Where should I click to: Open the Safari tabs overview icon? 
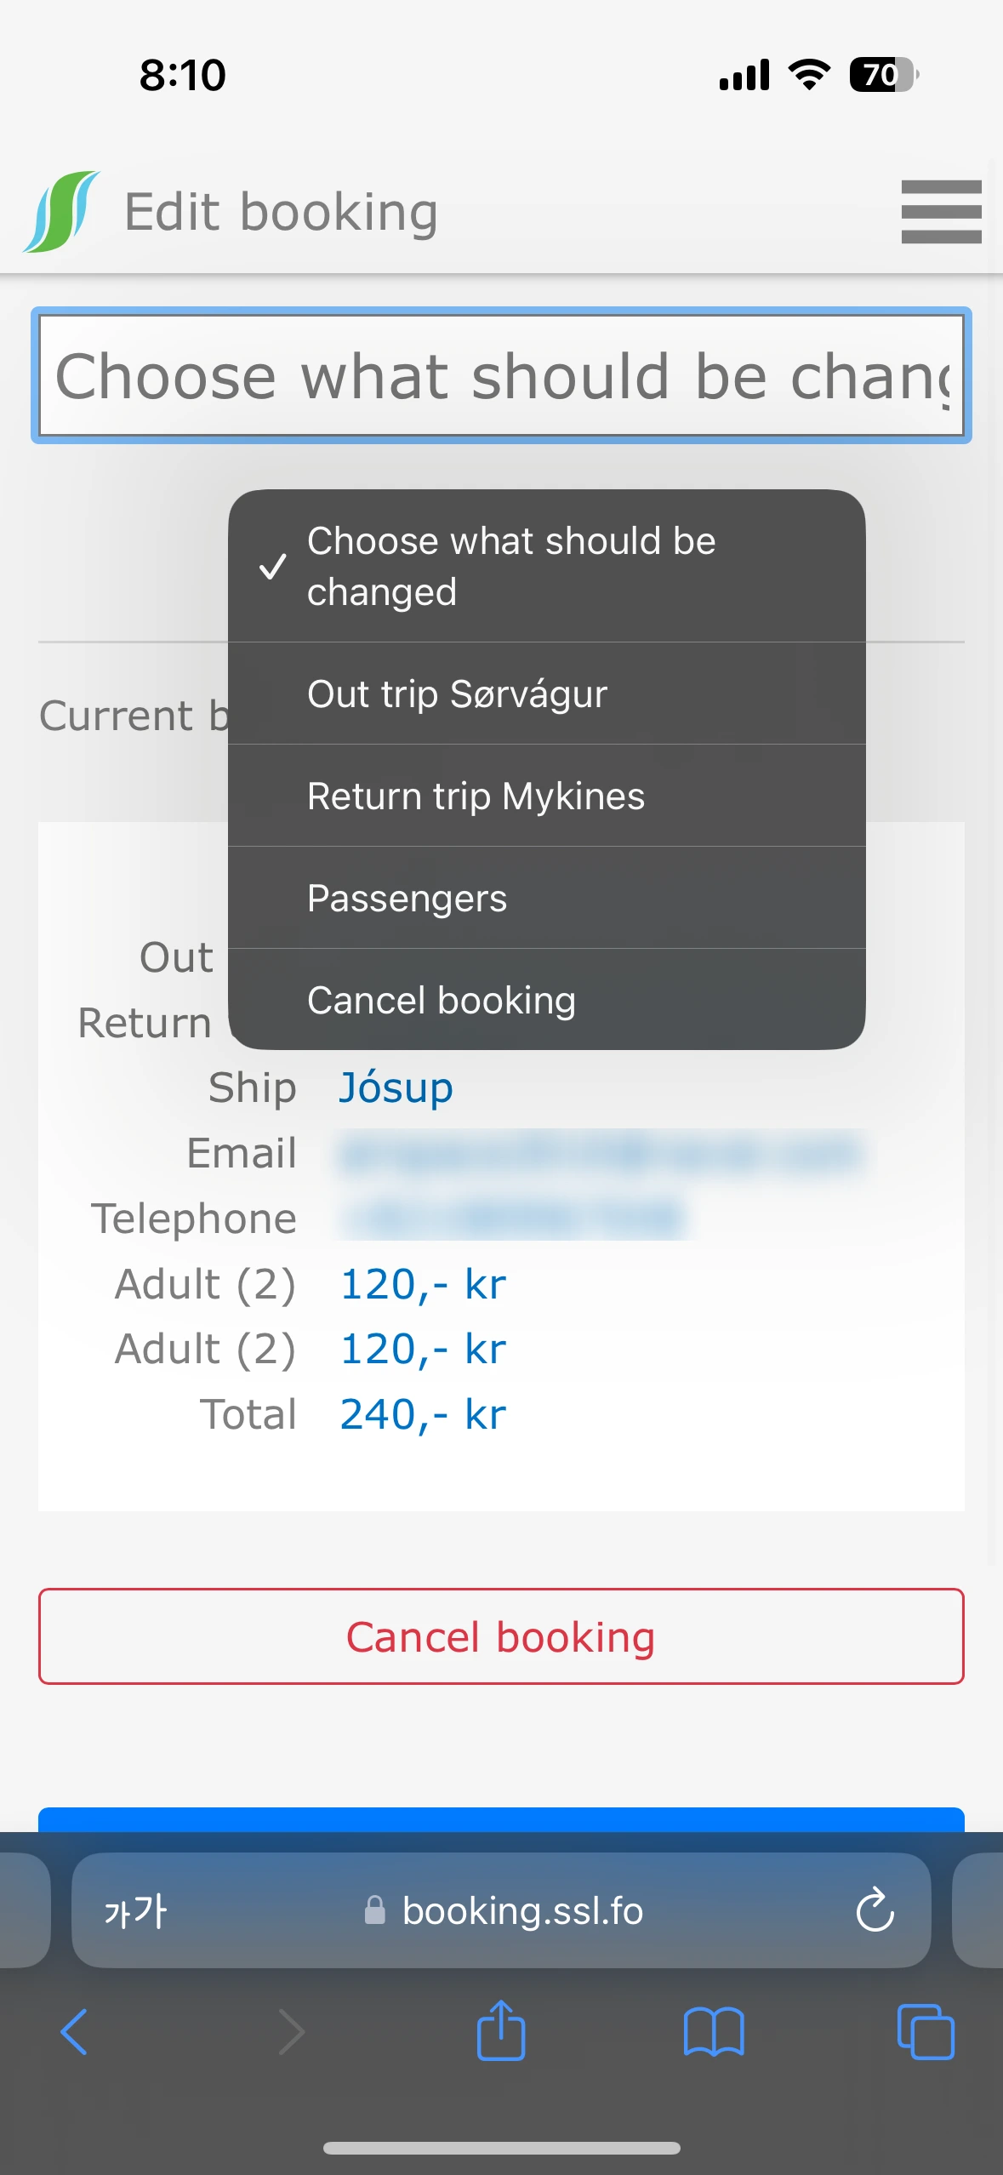click(x=926, y=2031)
